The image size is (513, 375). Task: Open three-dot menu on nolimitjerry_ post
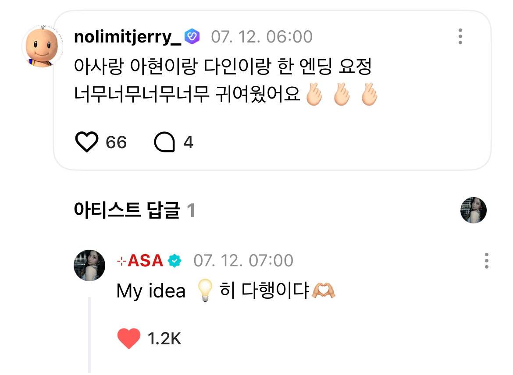tap(460, 36)
